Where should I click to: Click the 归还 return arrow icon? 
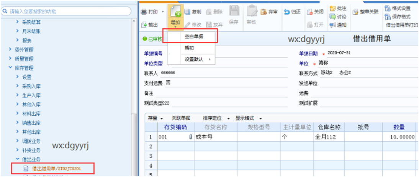[x=286, y=12]
